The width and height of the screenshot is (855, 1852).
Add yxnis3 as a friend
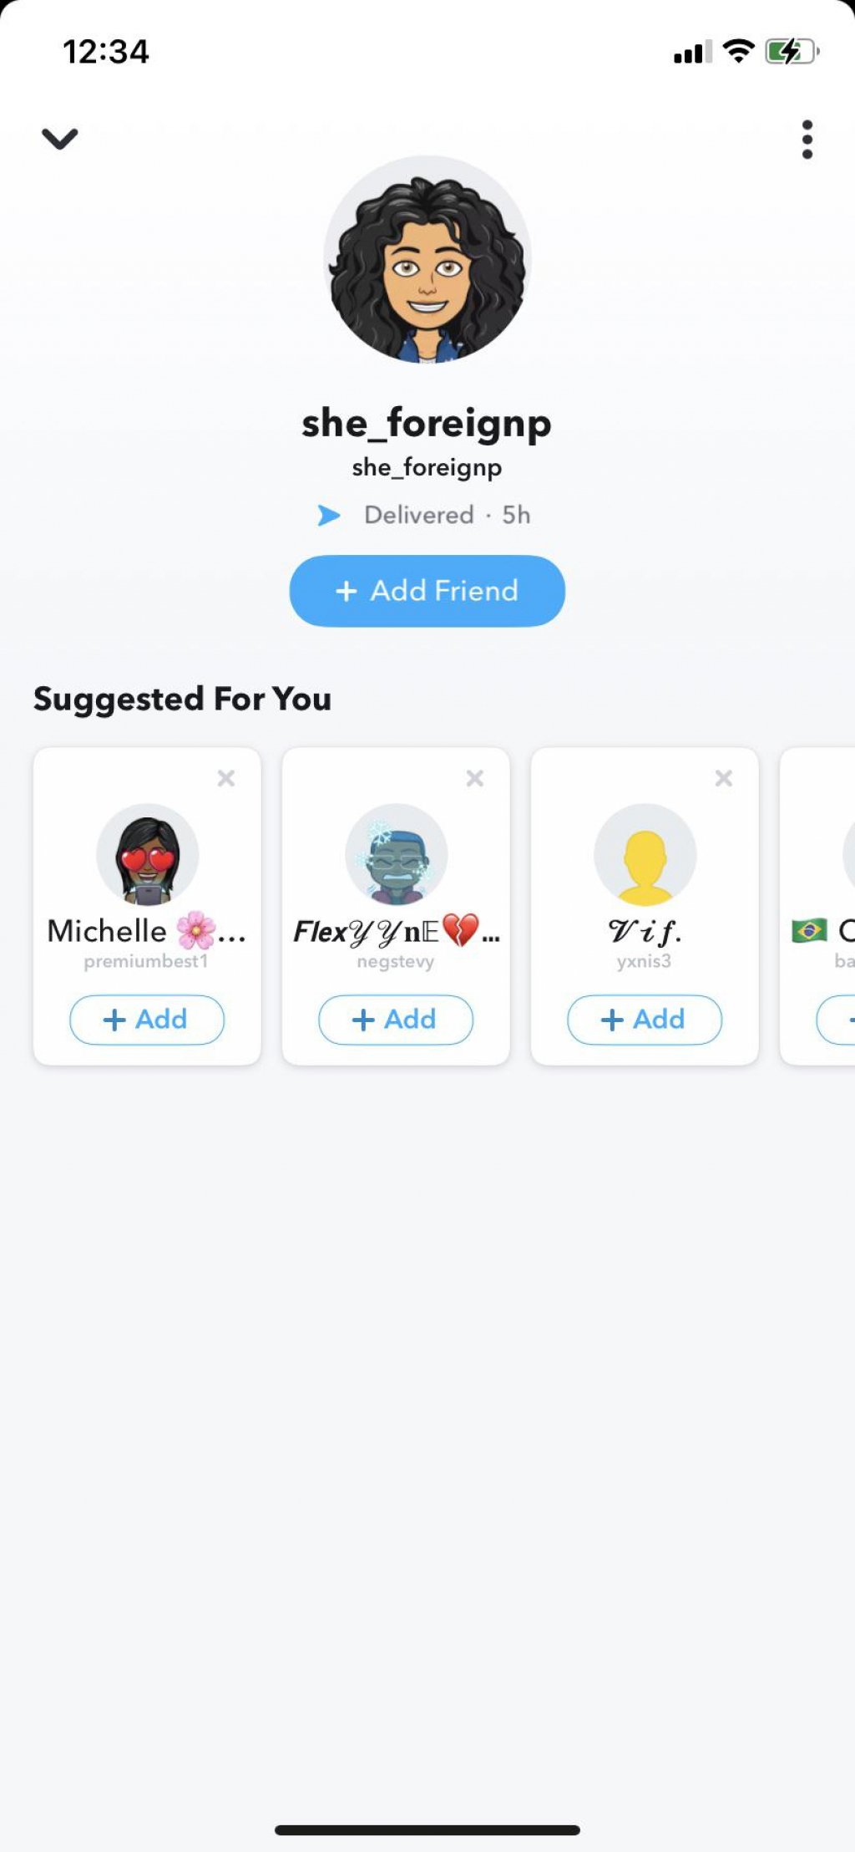[x=644, y=1019]
